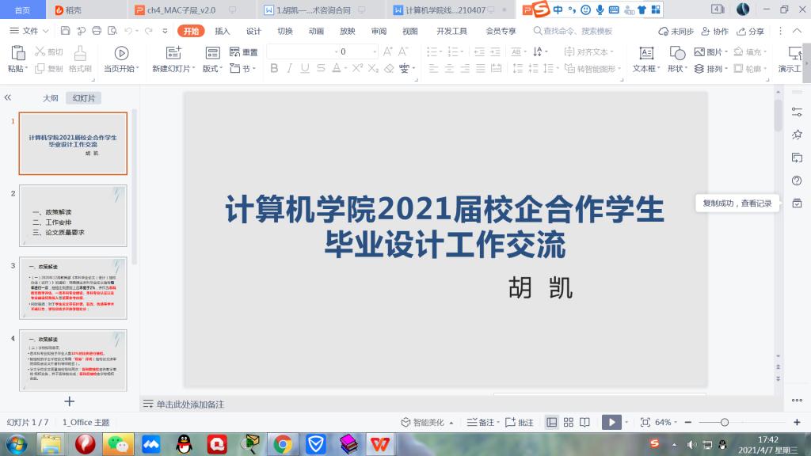Switch to normal view in status bar
The height and width of the screenshot is (456, 811).
click(x=551, y=423)
